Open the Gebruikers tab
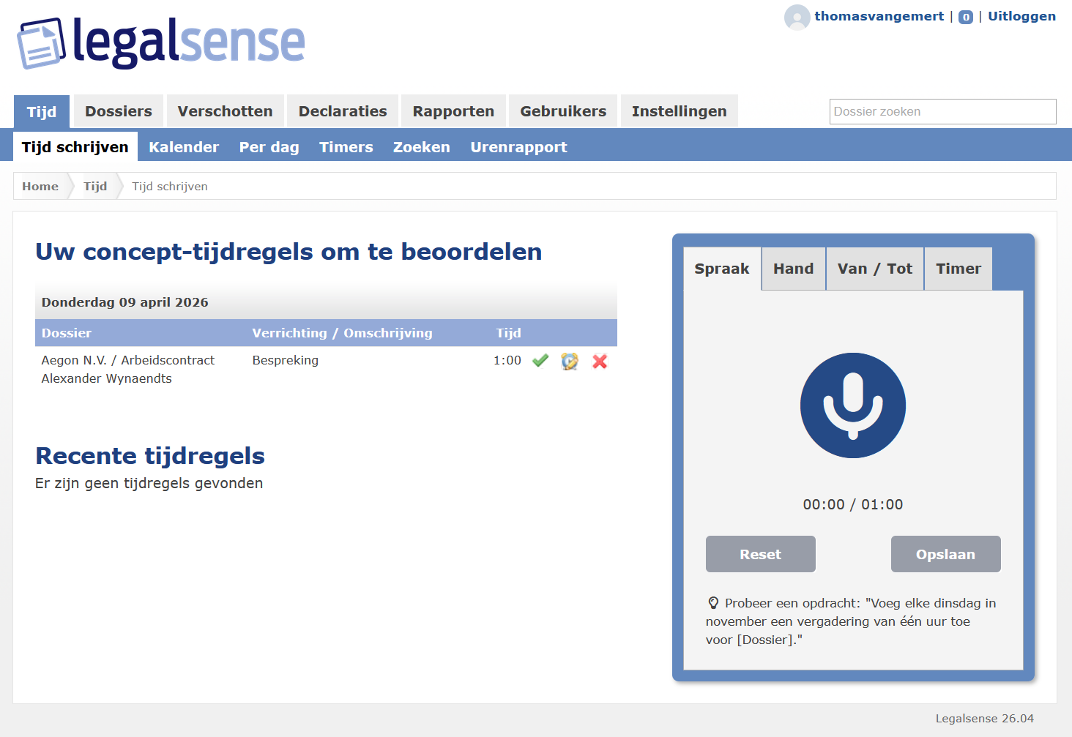Screen dimensions: 1072x737 click(563, 111)
